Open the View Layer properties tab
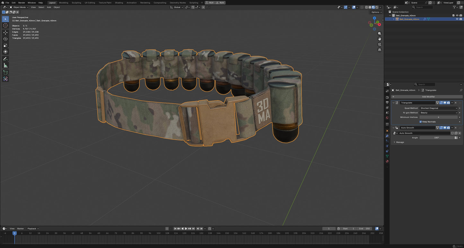Viewport: 464px width, 248px height. 387,108
